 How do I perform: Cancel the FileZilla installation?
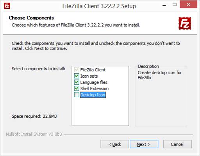click(177, 144)
